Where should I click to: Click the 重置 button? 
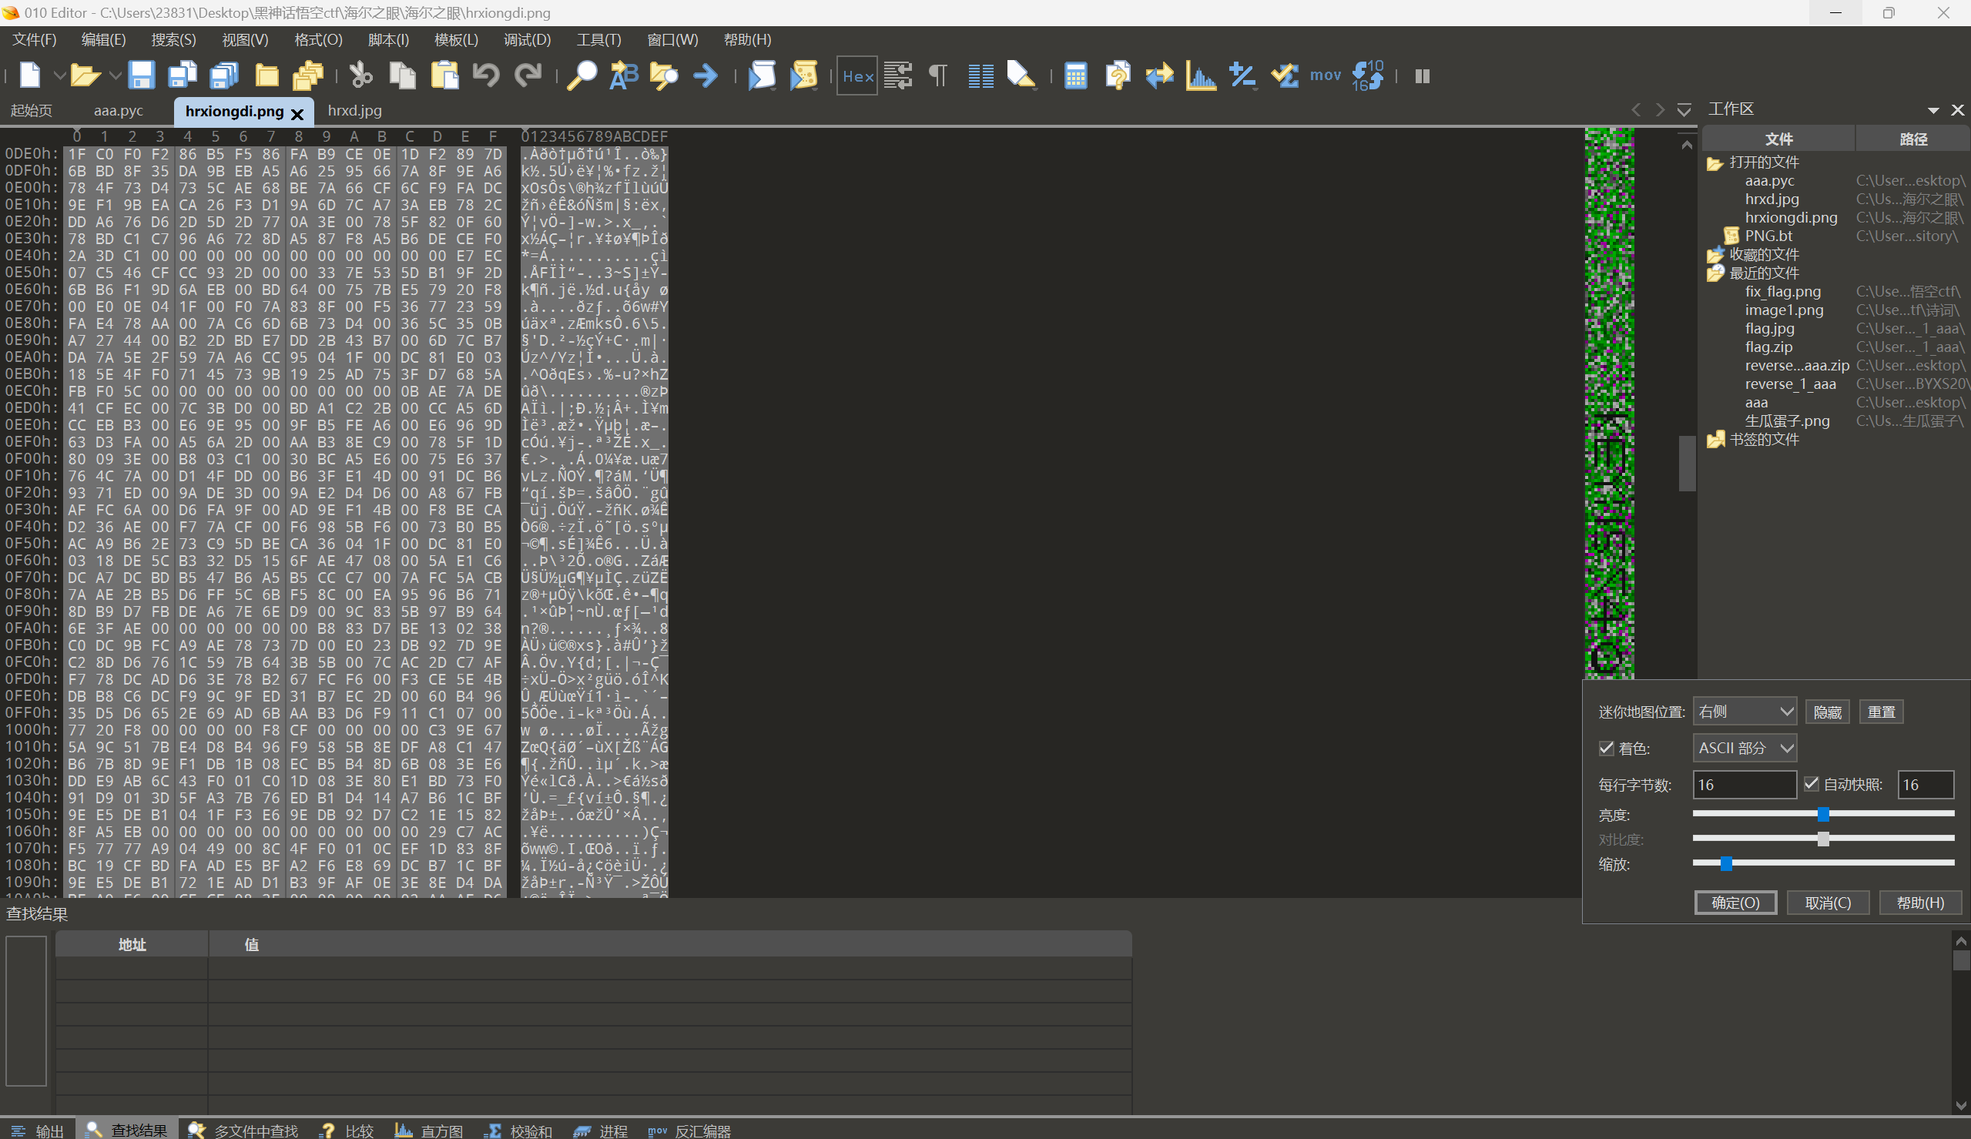click(x=1881, y=712)
